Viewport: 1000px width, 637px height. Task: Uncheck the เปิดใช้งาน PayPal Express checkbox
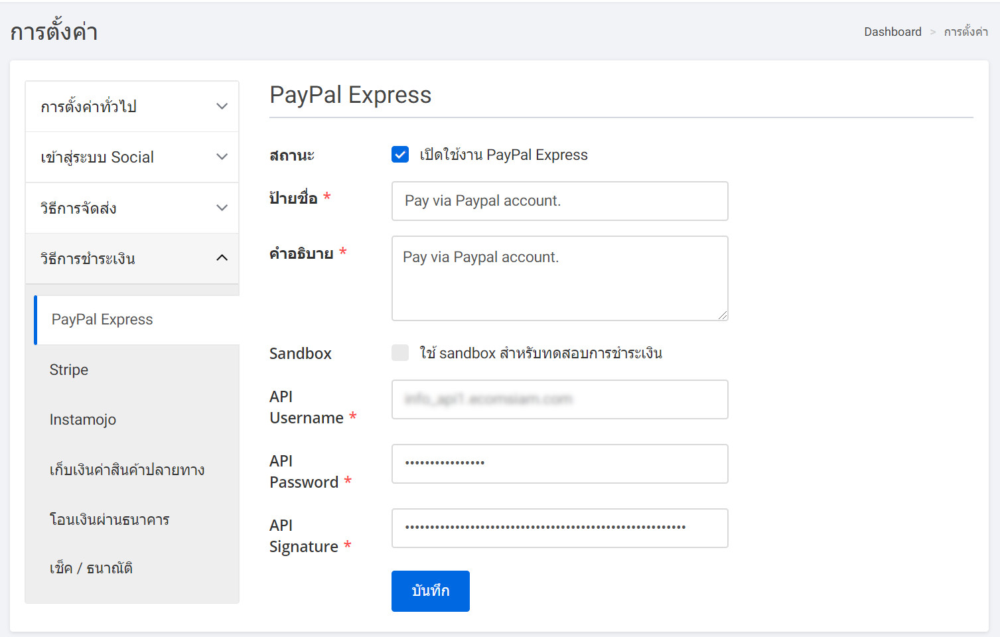pyautogui.click(x=400, y=155)
